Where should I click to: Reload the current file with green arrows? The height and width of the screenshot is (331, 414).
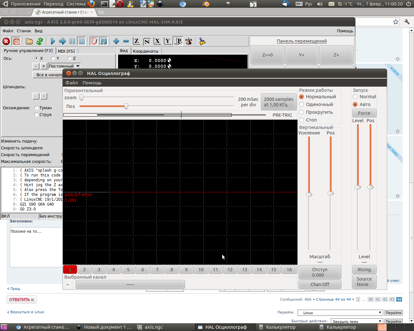pos(40,41)
